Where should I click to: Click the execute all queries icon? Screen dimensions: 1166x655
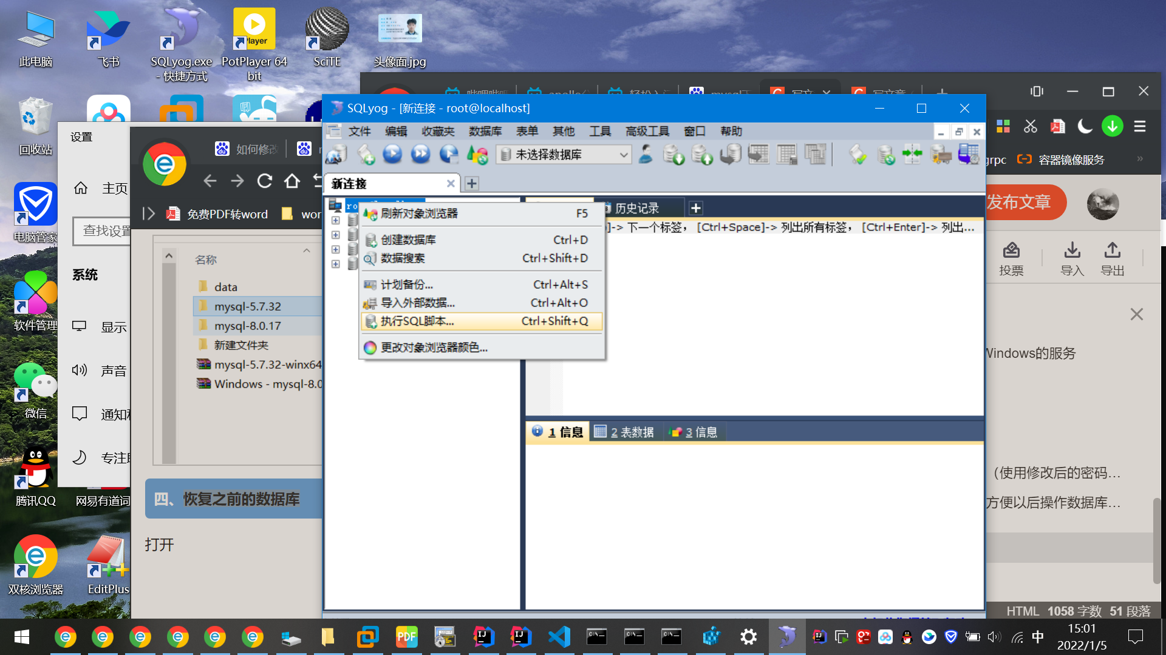pyautogui.click(x=421, y=154)
